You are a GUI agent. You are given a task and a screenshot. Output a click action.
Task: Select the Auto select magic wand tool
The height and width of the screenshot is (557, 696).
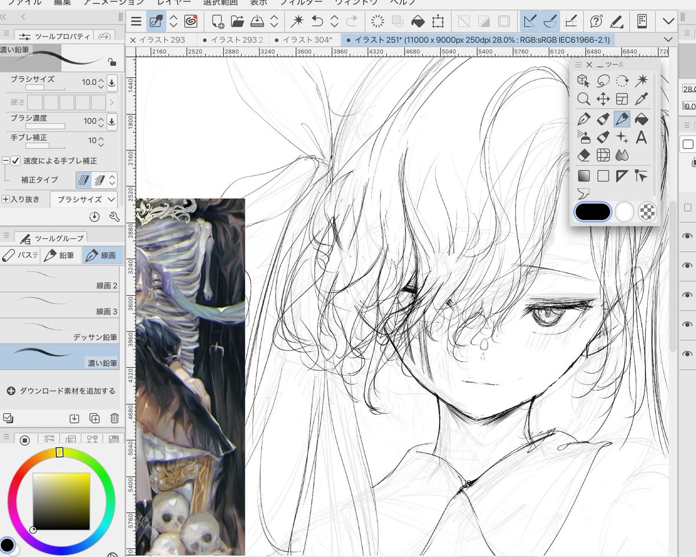[x=641, y=81]
